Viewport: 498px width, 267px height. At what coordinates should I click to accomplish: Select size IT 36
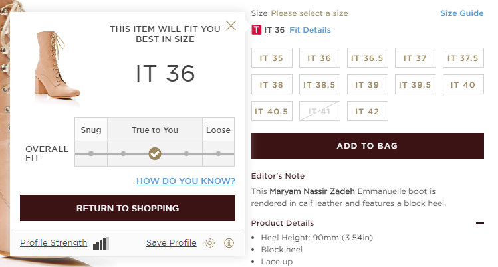tap(319, 58)
